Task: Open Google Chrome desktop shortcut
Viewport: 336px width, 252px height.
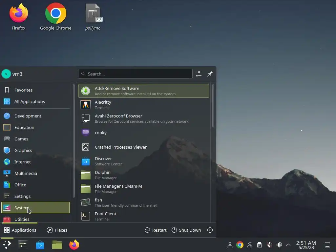Action: pos(56,17)
